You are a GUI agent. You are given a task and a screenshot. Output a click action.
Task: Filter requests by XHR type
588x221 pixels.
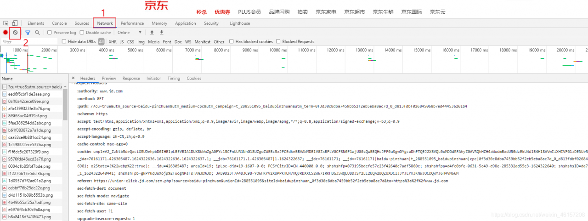113,41
